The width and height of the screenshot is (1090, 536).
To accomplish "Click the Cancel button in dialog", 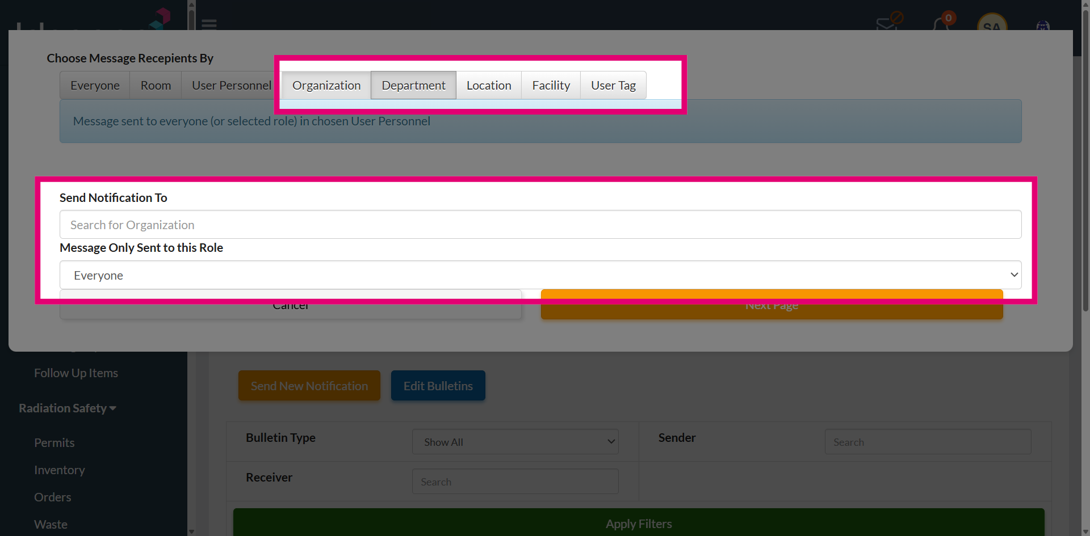I will pos(291,305).
